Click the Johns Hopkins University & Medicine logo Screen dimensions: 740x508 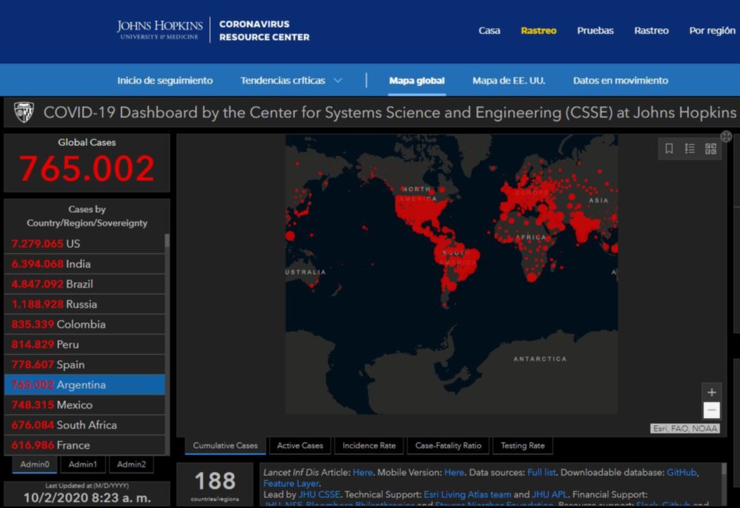point(160,30)
